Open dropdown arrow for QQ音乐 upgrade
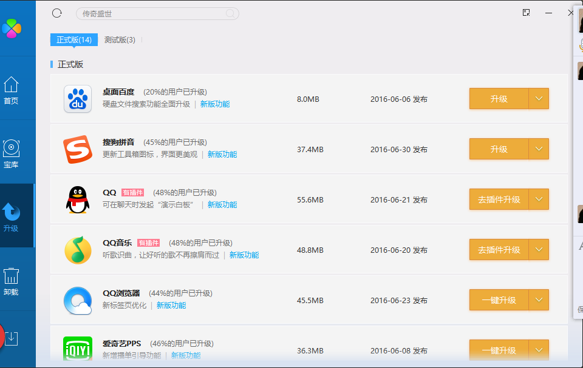Image resolution: width=583 pixels, height=368 pixels. [x=539, y=250]
